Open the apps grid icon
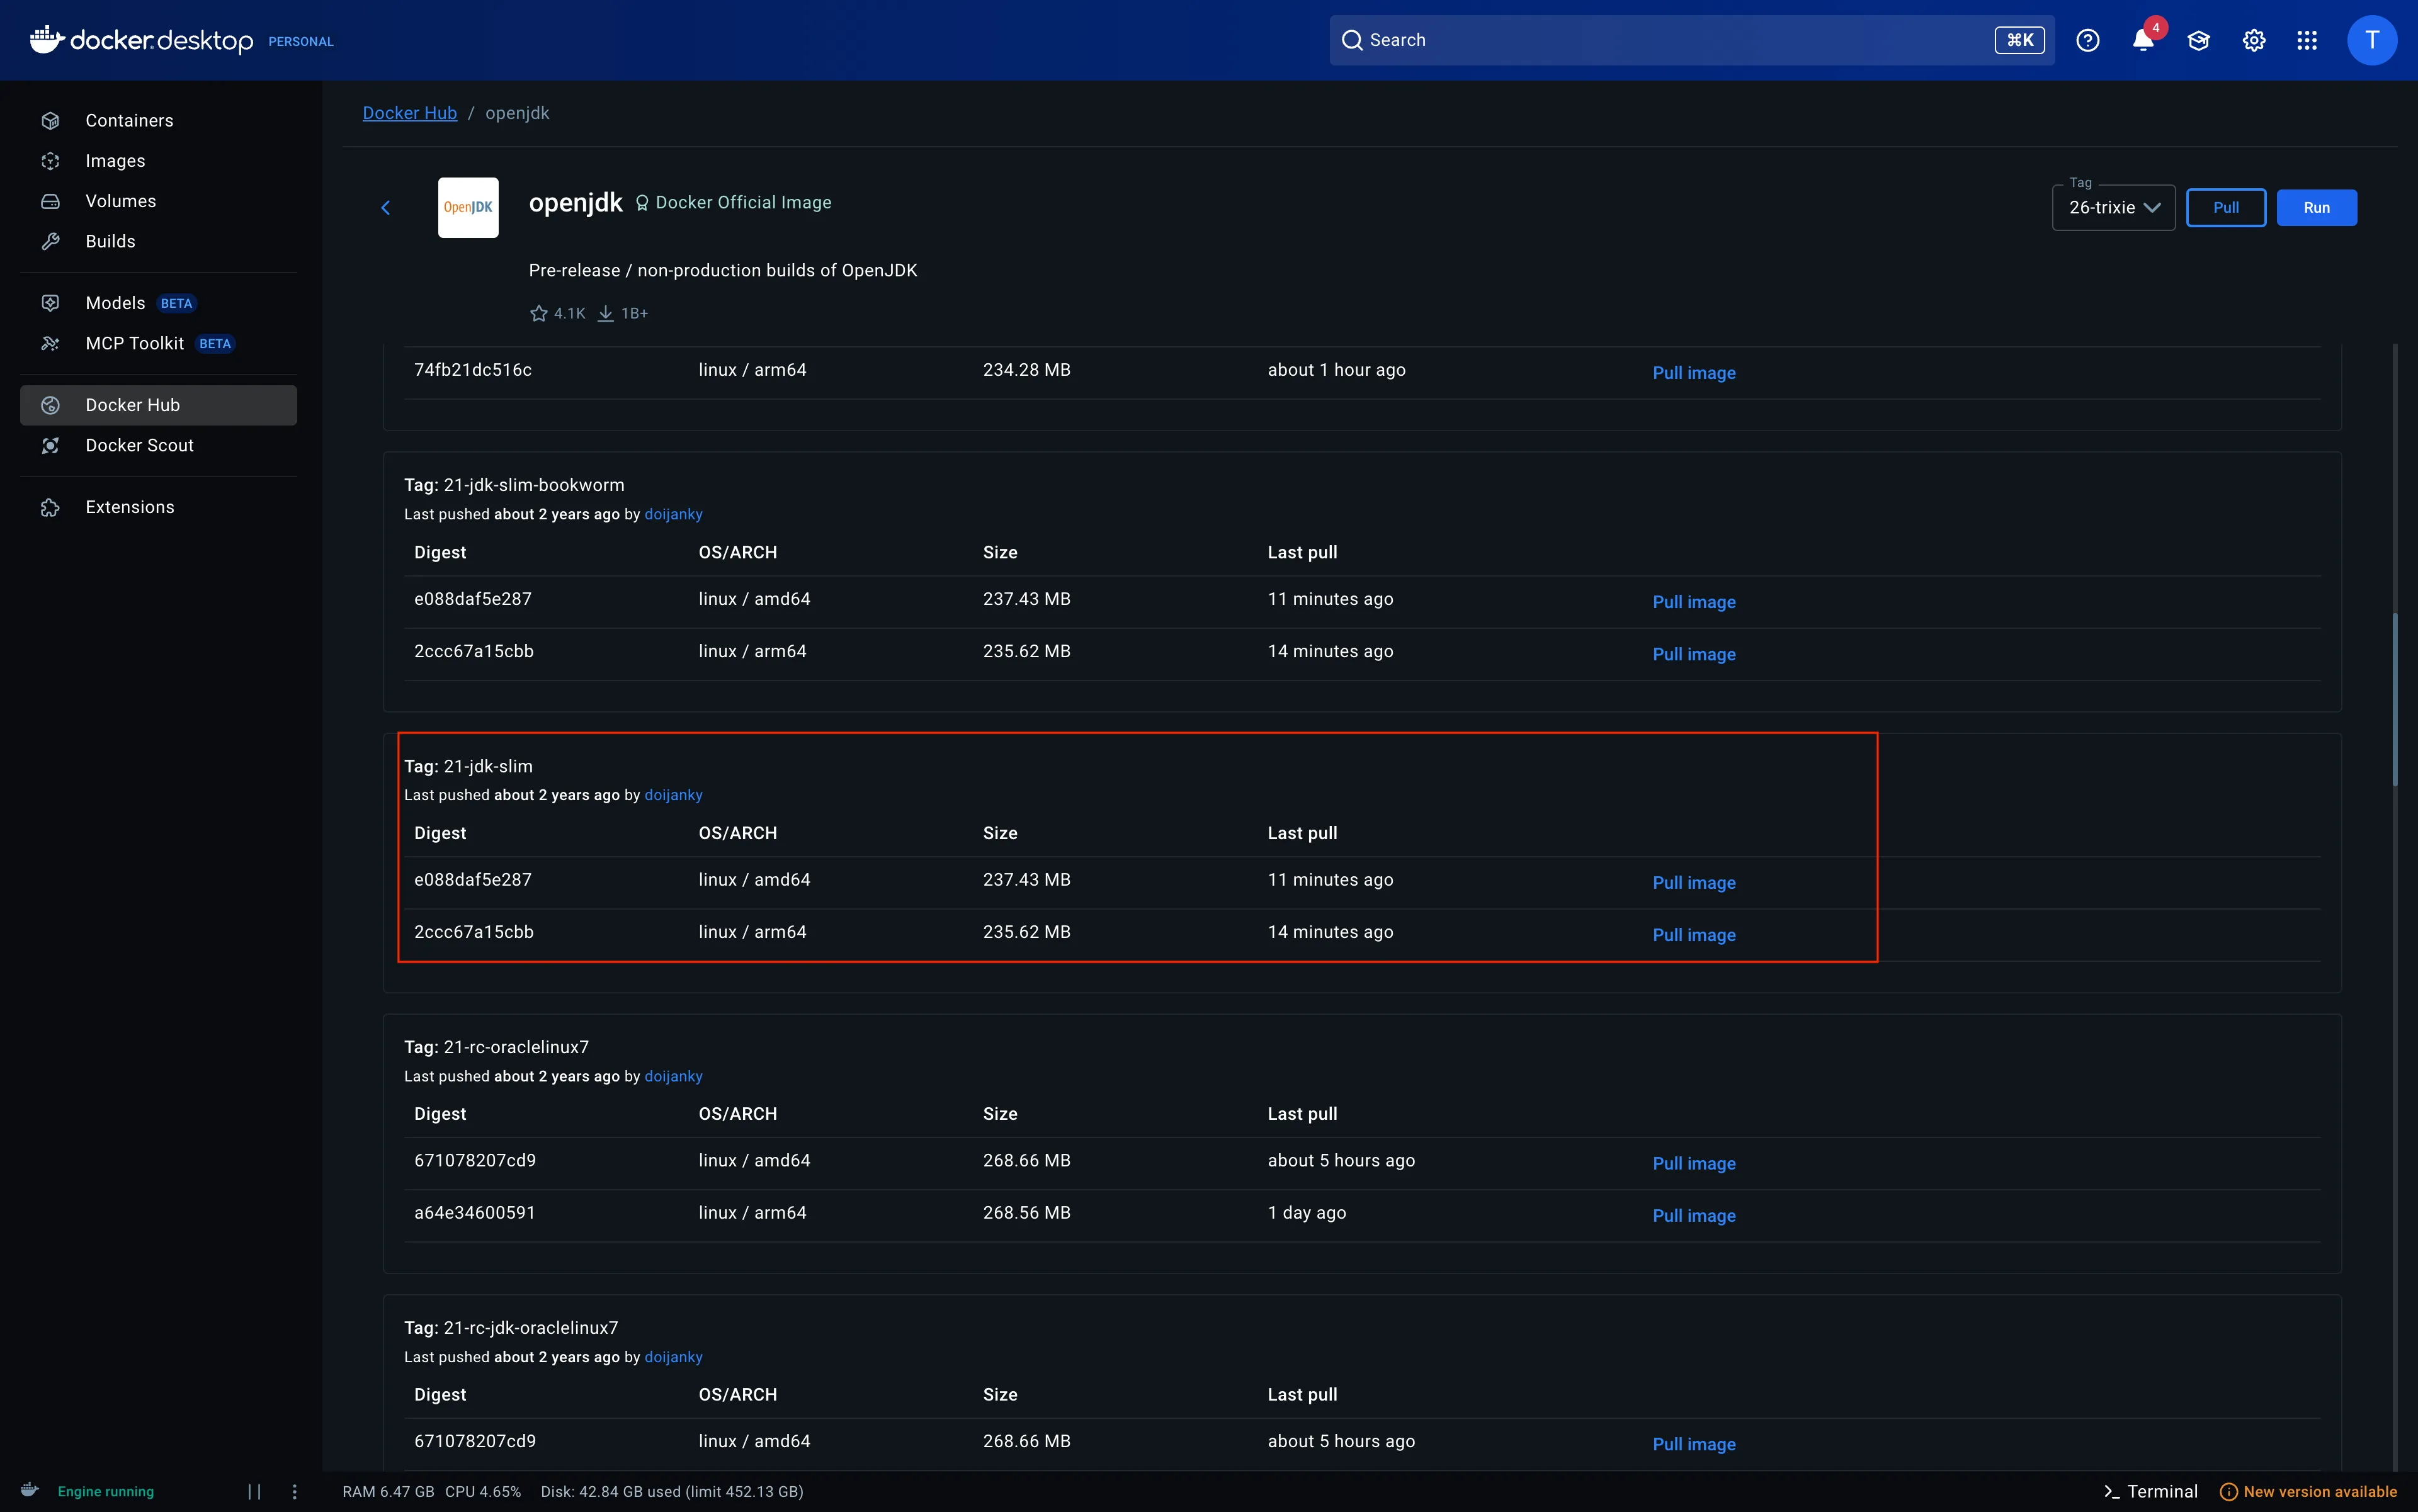 [2307, 40]
